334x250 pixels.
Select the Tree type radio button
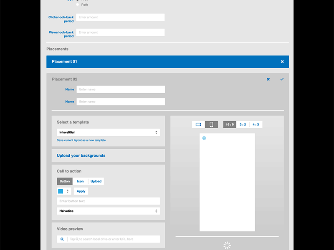[x=78, y=0]
